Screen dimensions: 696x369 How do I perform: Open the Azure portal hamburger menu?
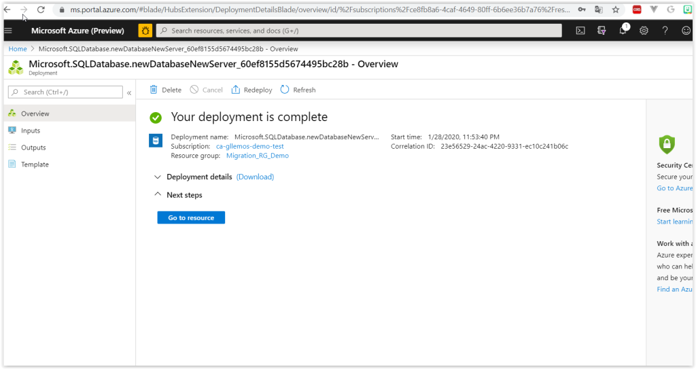point(8,31)
